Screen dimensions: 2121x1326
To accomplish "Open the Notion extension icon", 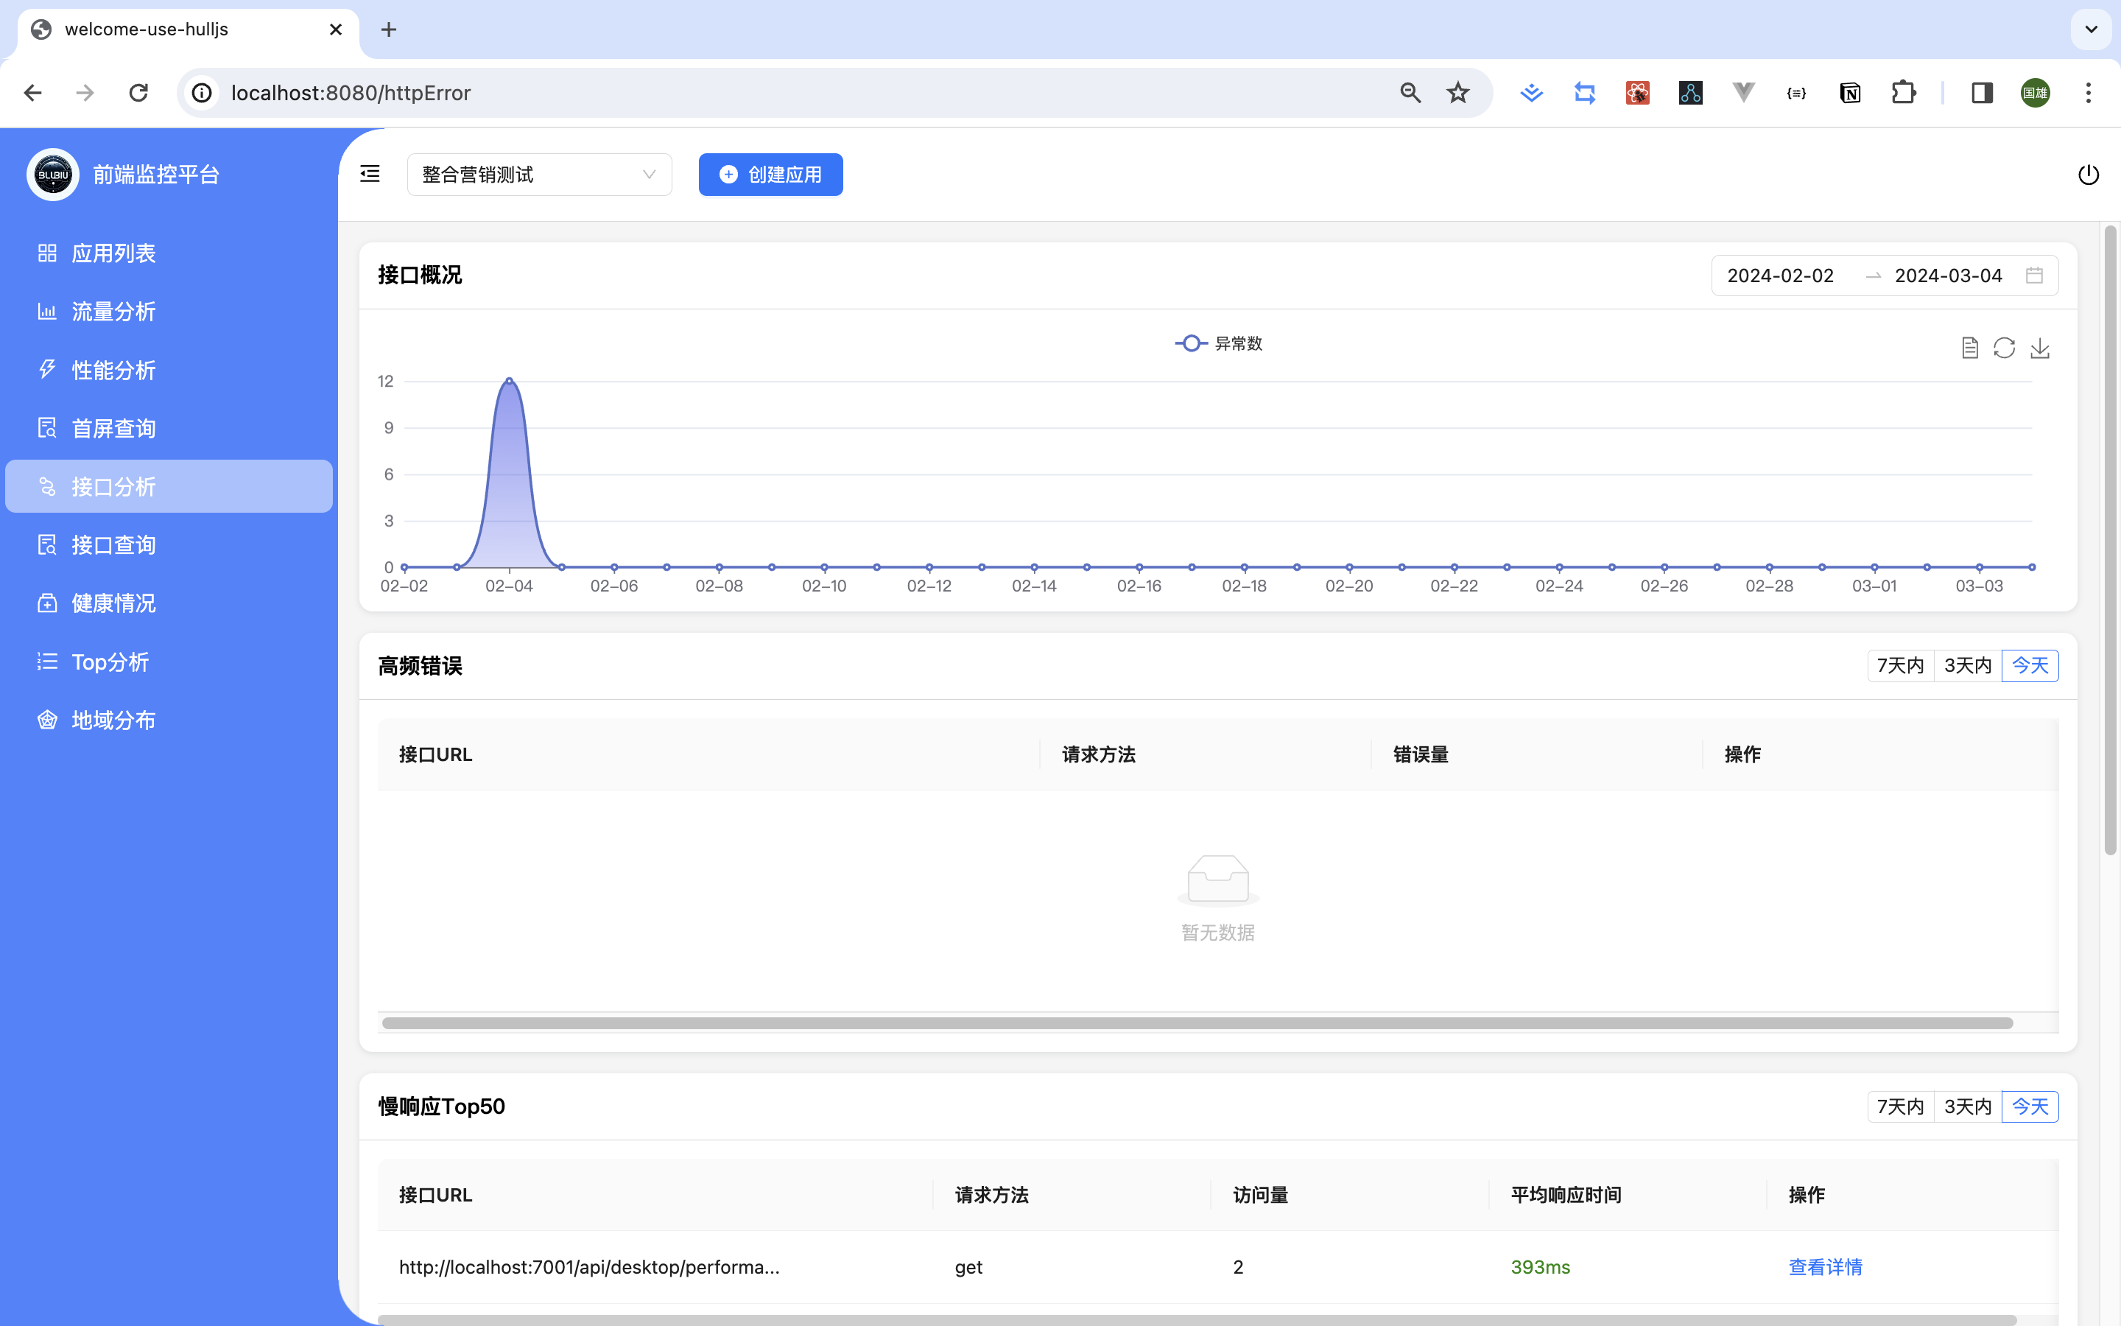I will click(x=1849, y=93).
